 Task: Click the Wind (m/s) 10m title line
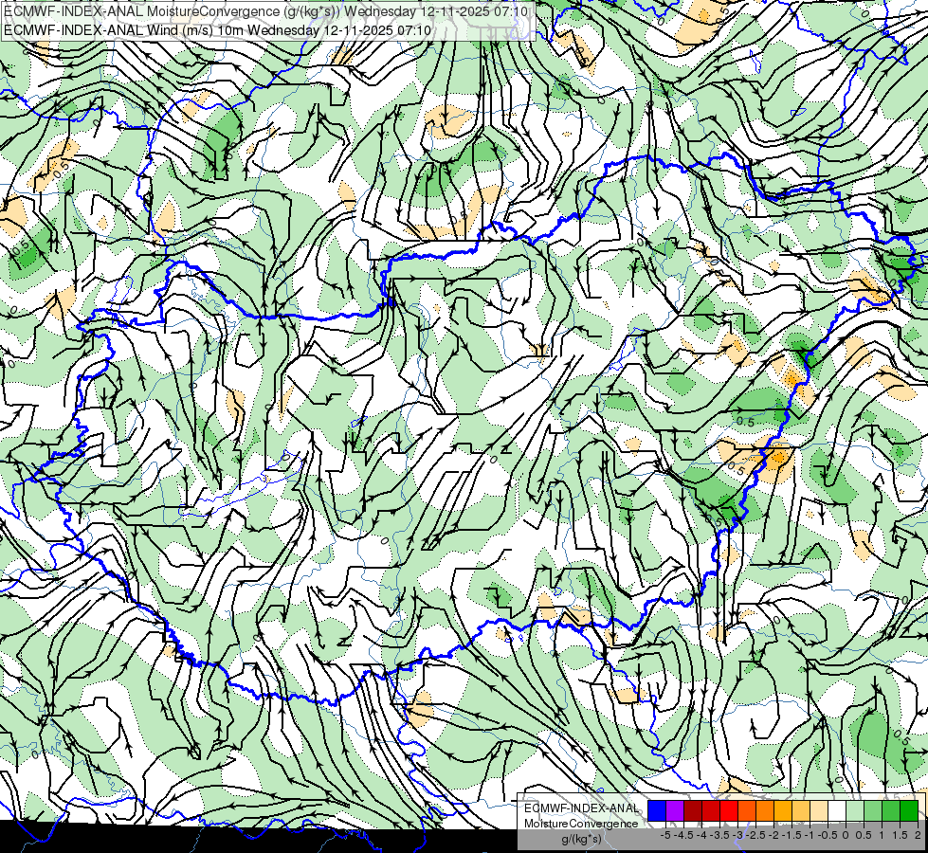217,30
